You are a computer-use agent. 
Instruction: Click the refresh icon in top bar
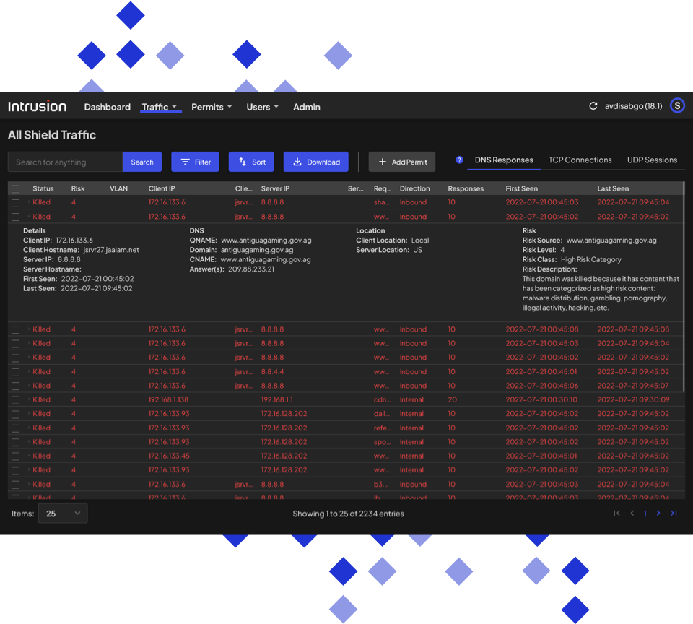(593, 106)
